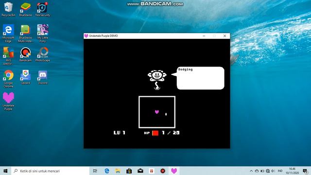Select the AVG AntiVirus desktop shortcut
The image size is (311, 175).
pyautogui.click(x=8, y=56)
